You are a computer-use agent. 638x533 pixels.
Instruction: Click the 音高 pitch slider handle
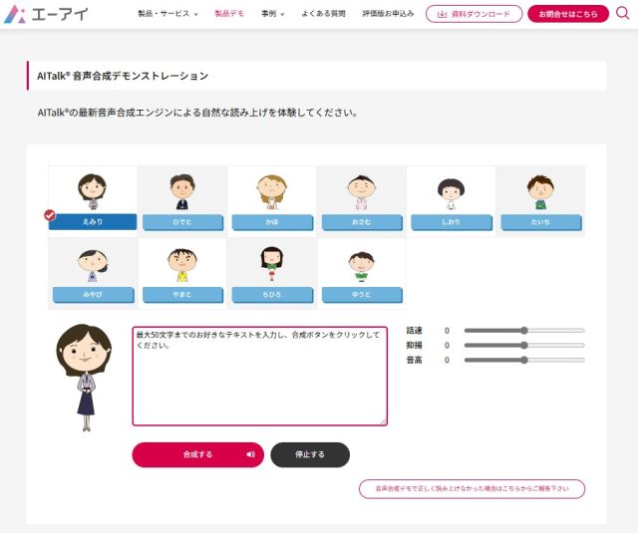pyautogui.click(x=524, y=360)
